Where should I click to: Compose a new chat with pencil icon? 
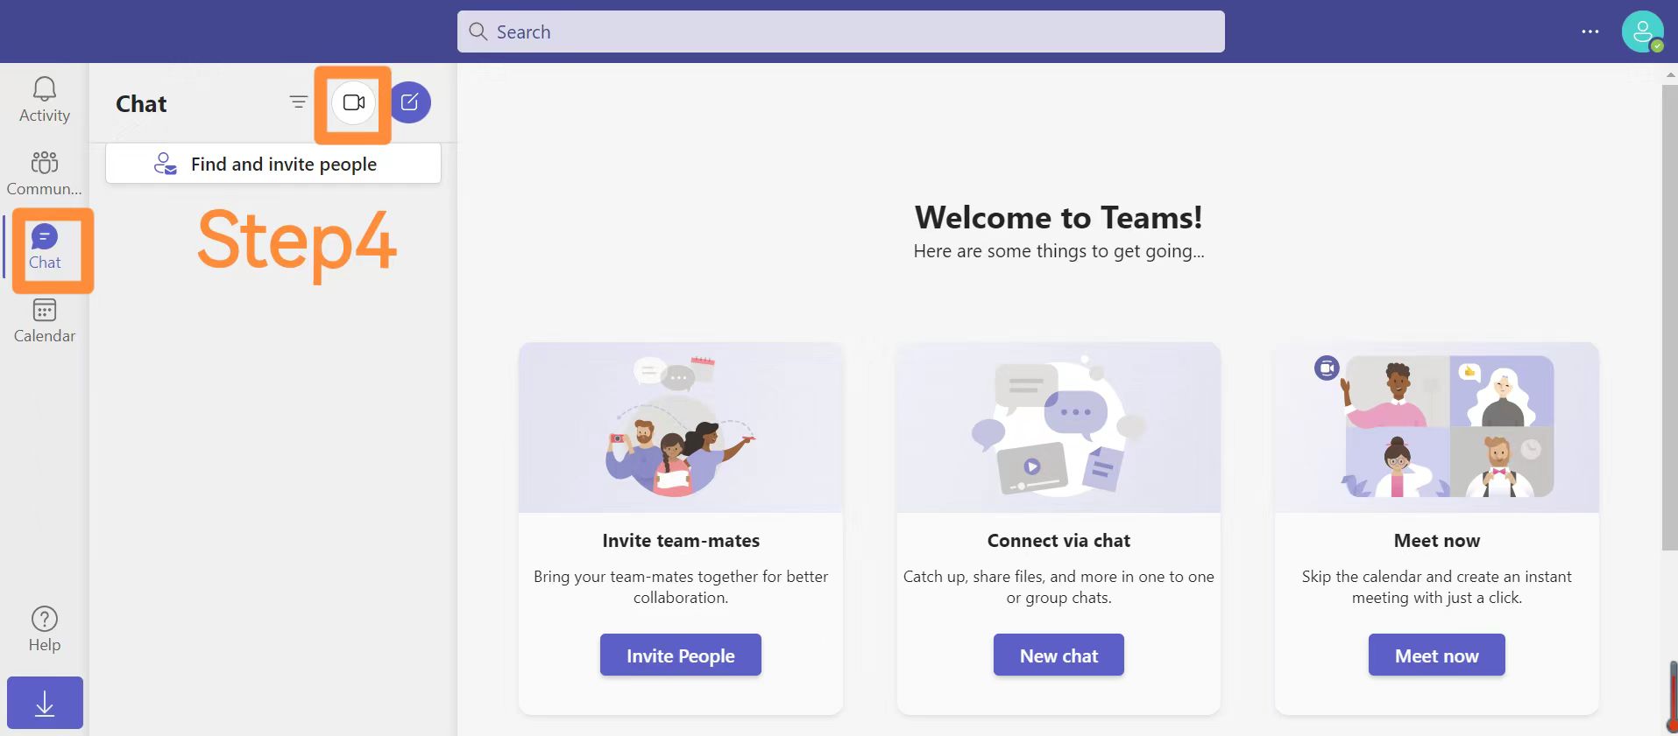pos(409,102)
